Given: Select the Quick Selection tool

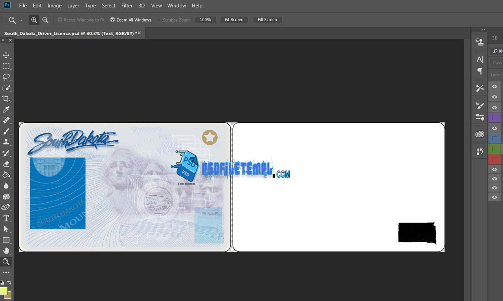Looking at the screenshot, I should 6,88.
